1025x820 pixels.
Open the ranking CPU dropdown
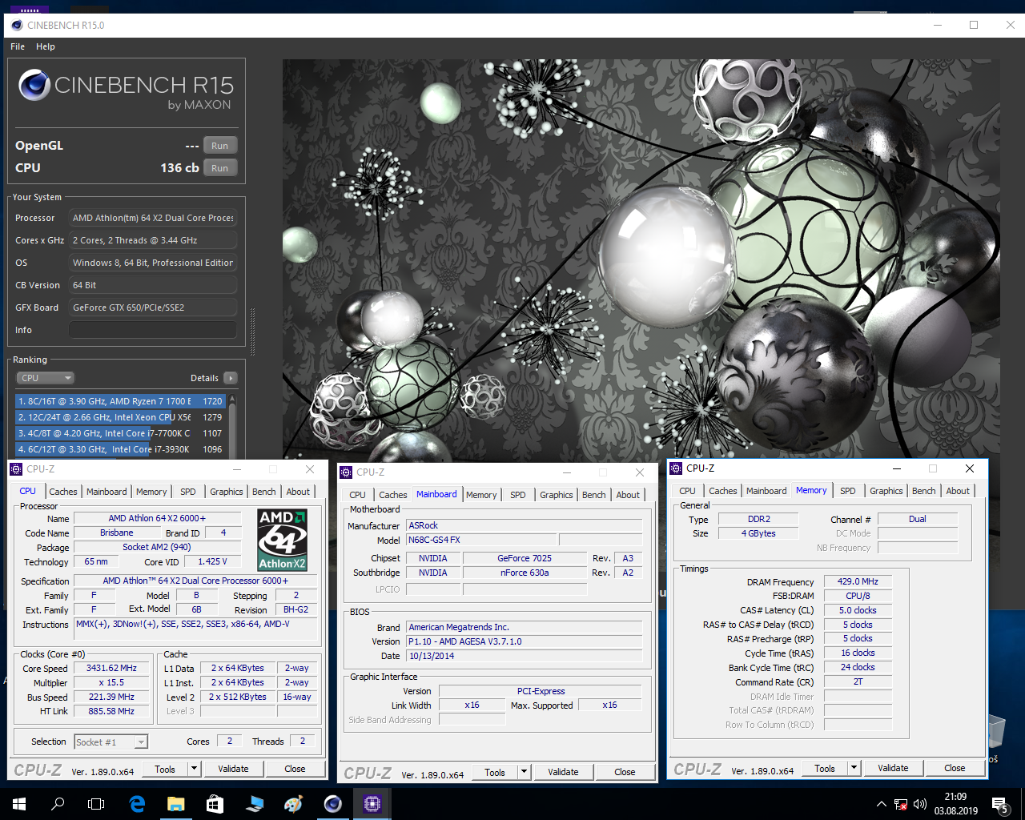point(45,378)
